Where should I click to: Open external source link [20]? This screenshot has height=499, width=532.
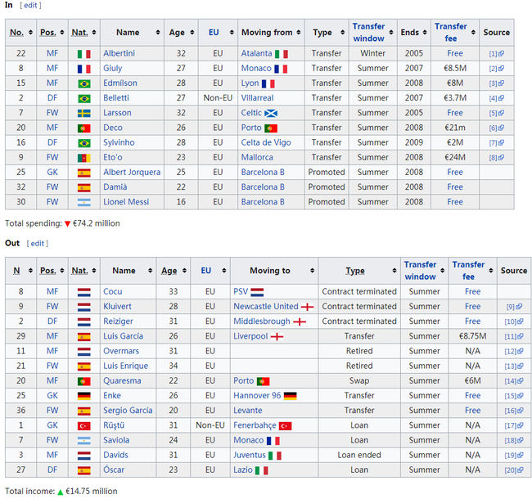point(514,470)
